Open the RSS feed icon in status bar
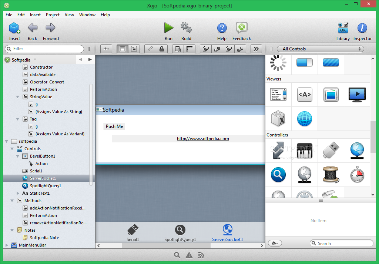 [201, 255]
